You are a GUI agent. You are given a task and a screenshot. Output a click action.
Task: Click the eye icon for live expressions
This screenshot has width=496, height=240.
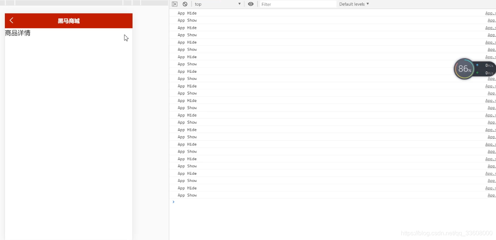(x=251, y=4)
